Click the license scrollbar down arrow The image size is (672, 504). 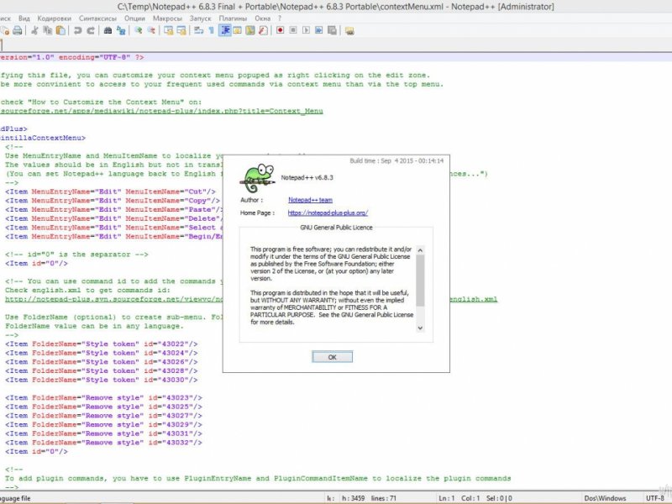[420, 328]
